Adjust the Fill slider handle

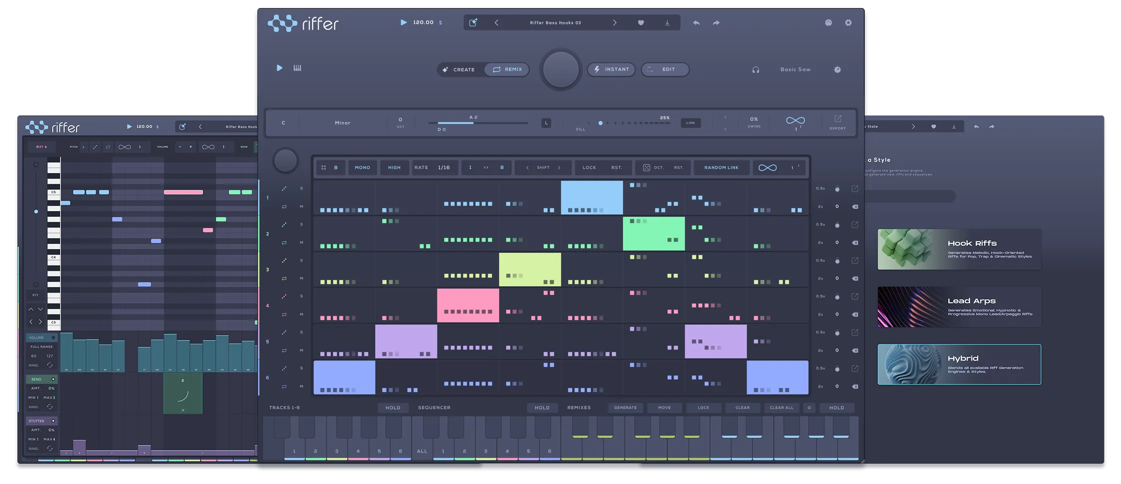pyautogui.click(x=600, y=123)
